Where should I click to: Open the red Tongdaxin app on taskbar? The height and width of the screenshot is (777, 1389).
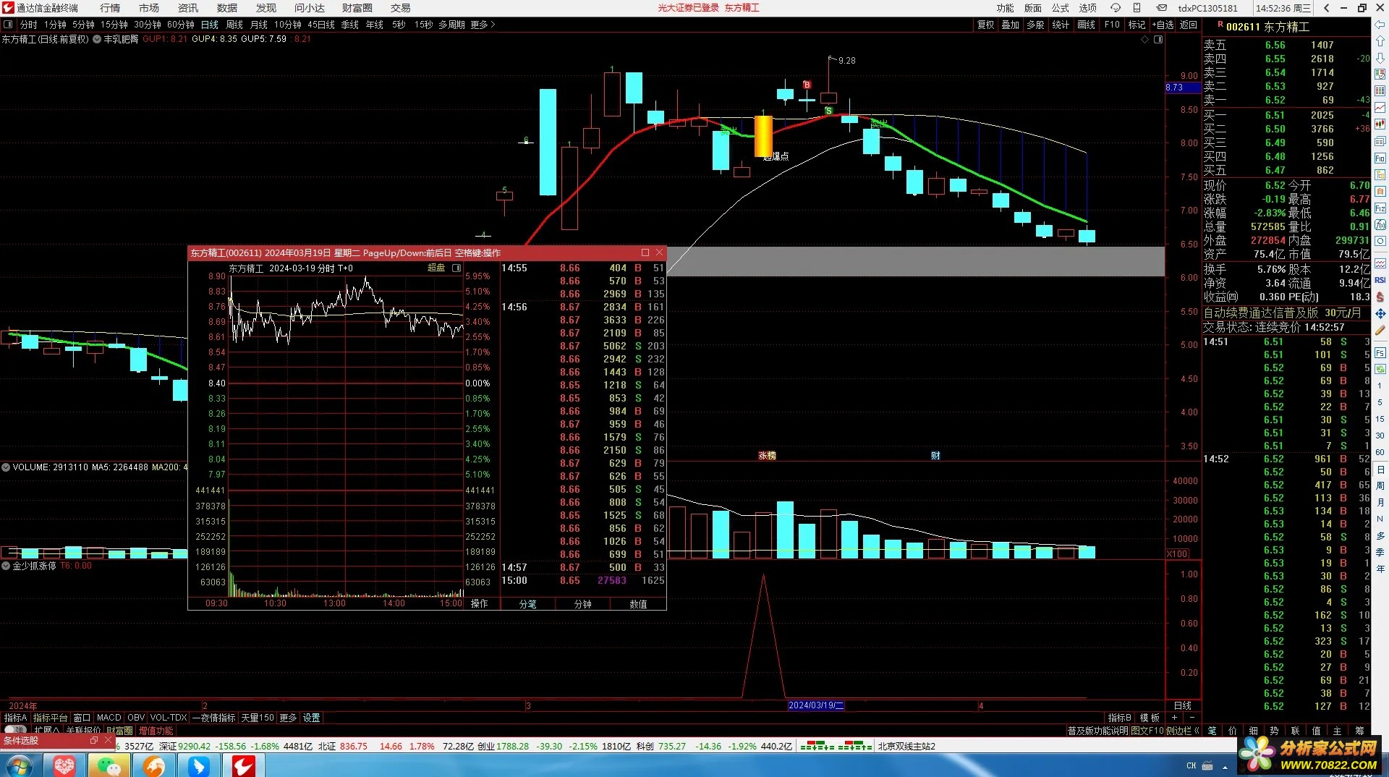[x=244, y=765]
